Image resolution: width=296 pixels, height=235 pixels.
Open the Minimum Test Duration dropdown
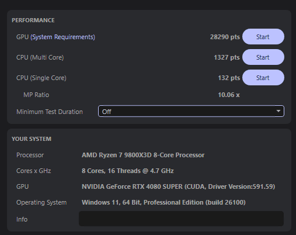pos(191,111)
